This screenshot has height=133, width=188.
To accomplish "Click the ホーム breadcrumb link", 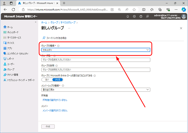I will 44,22.
